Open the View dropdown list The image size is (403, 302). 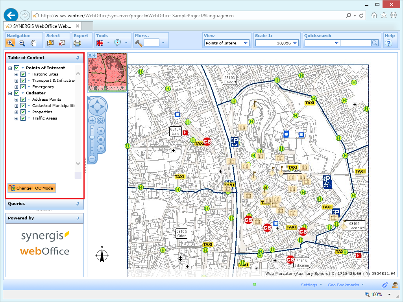246,43
